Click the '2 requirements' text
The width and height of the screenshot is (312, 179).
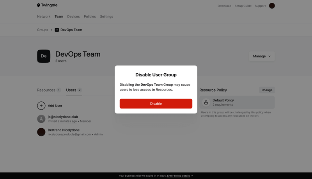pos(223,105)
